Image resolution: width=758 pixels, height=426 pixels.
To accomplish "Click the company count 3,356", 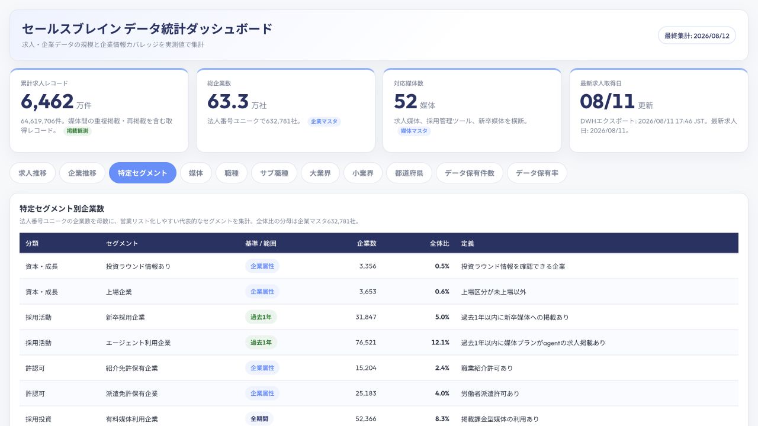I will click(x=368, y=266).
